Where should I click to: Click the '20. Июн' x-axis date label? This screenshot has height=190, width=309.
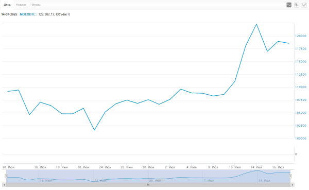tap(83, 167)
